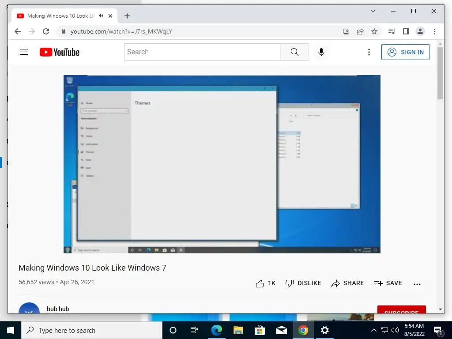Click SHARE below the video
The height and width of the screenshot is (339, 452).
pyautogui.click(x=348, y=283)
